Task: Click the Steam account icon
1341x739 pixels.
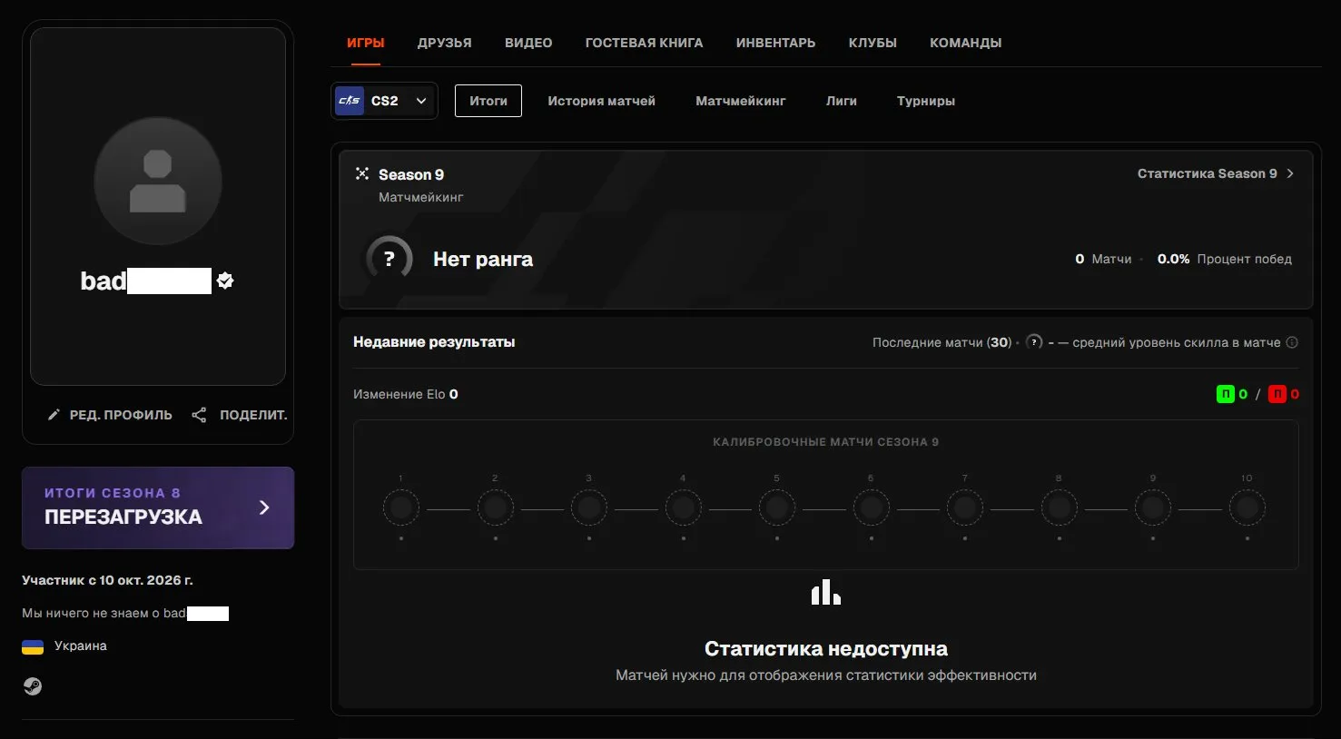Action: click(33, 686)
